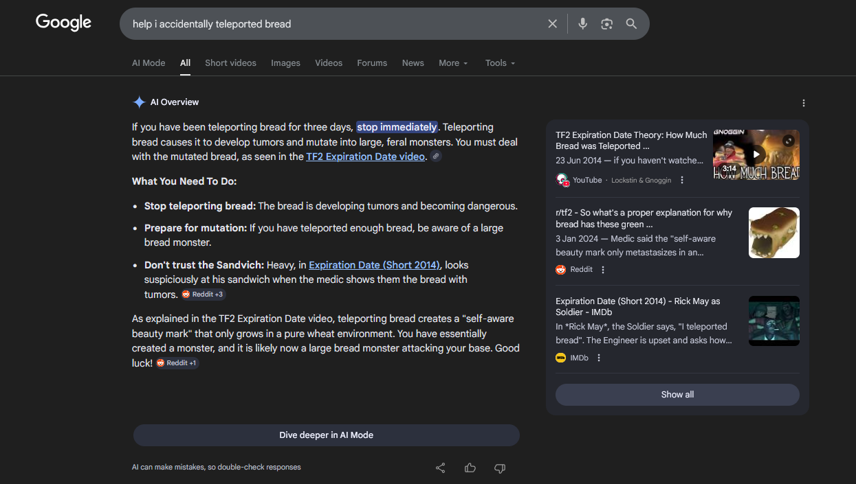Clear the search box text
Screen dimensions: 856x484
pyautogui.click(x=552, y=24)
